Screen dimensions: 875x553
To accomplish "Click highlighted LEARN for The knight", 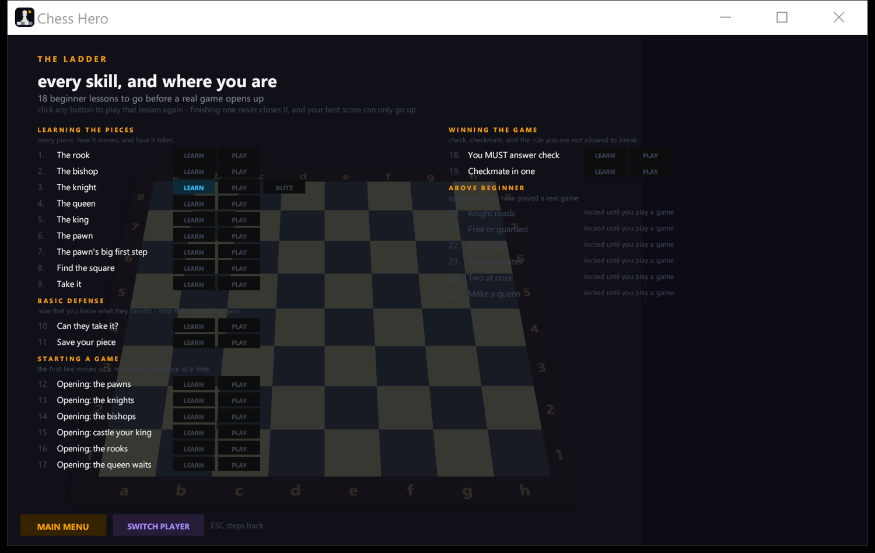I will 194,188.
